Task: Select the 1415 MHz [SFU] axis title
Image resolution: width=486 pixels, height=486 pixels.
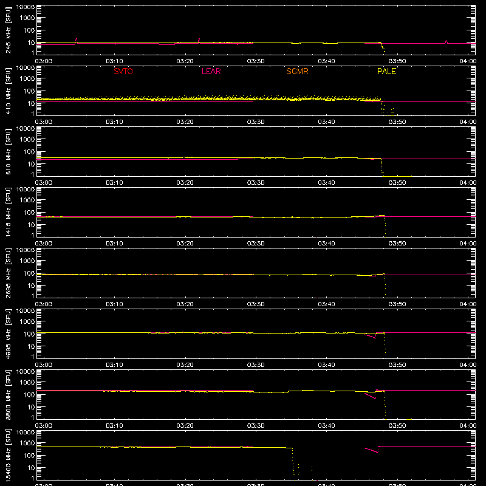Action: click(9, 212)
